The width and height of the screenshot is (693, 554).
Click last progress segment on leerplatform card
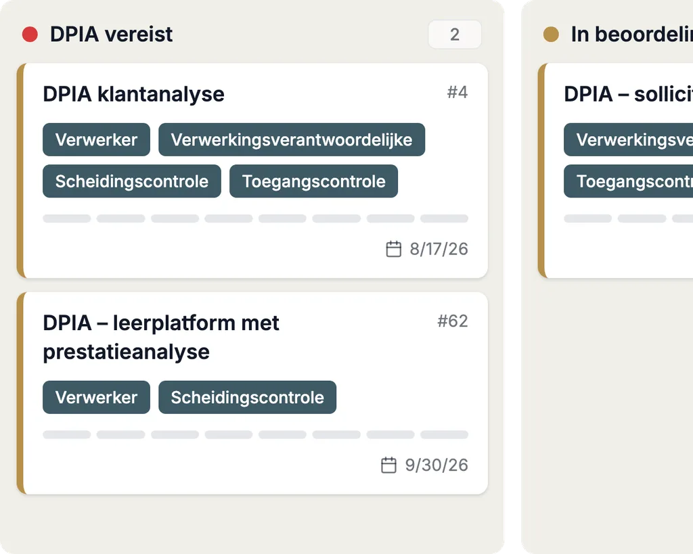[x=444, y=435]
